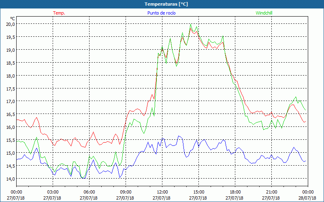The height and width of the screenshot is (202, 324).
Task: Click the 21:00 x-axis time label
Action: [x=271, y=192]
